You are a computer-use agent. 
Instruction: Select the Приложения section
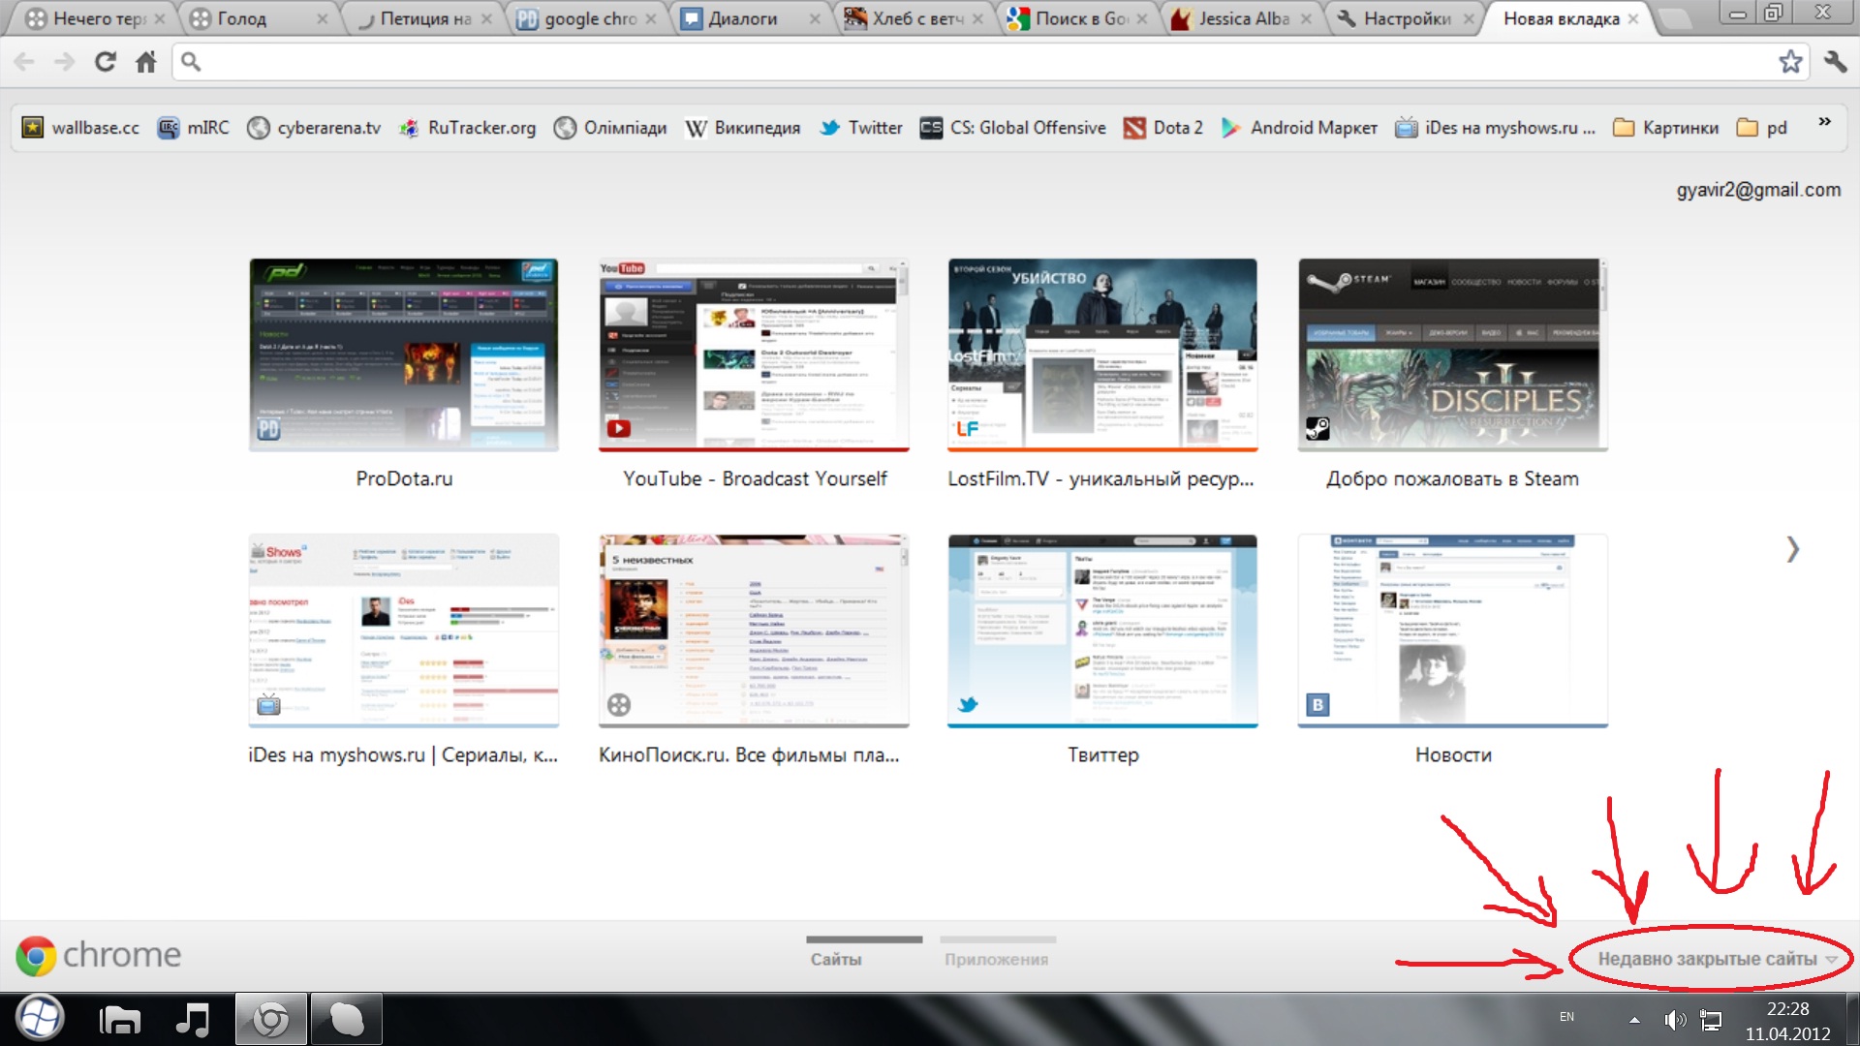click(x=996, y=959)
